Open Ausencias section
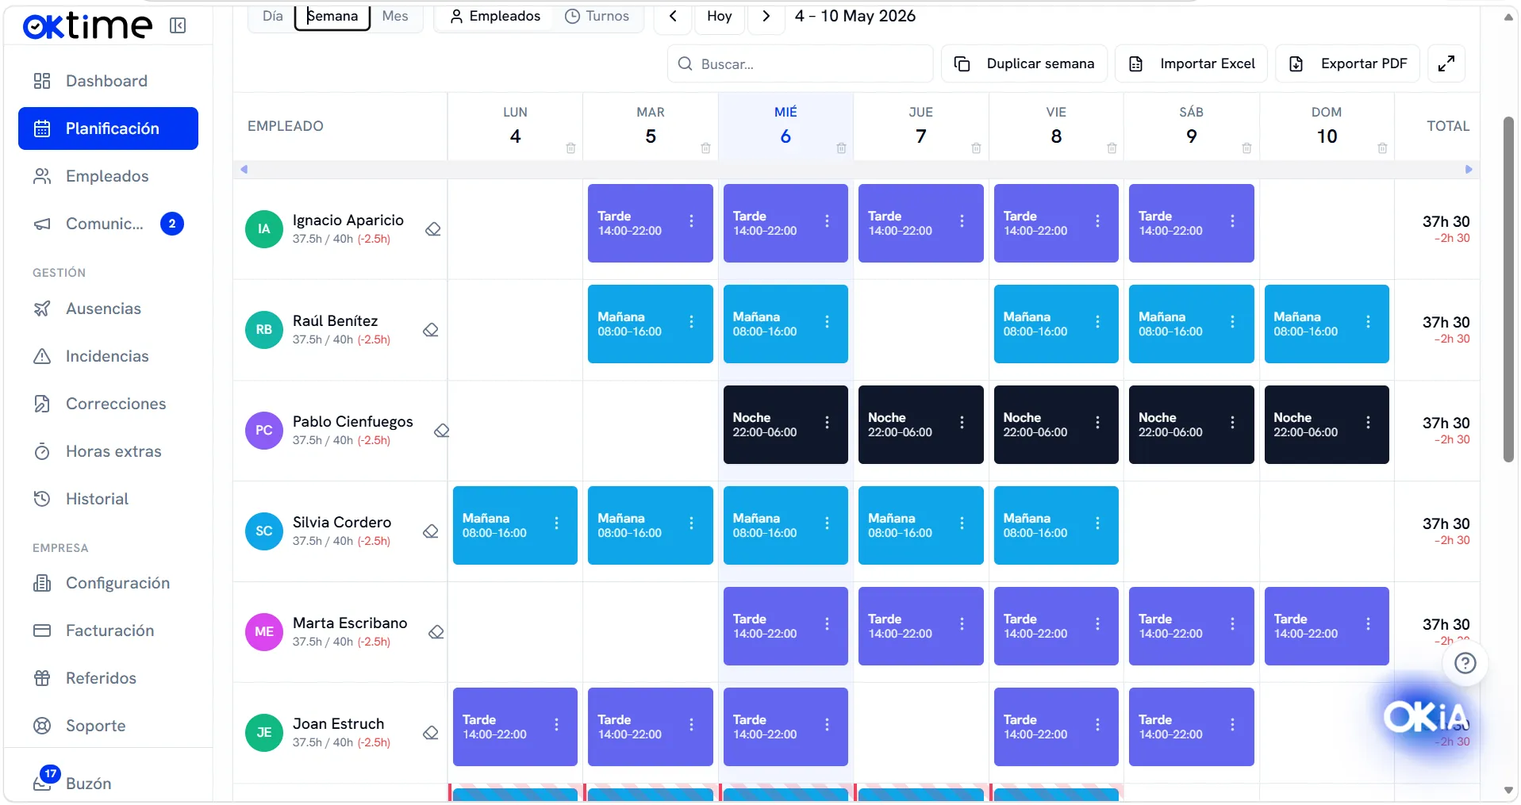This screenshot has height=805, width=1521. [108, 309]
